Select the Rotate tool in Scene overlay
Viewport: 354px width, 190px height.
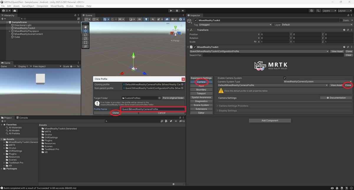click(86, 35)
